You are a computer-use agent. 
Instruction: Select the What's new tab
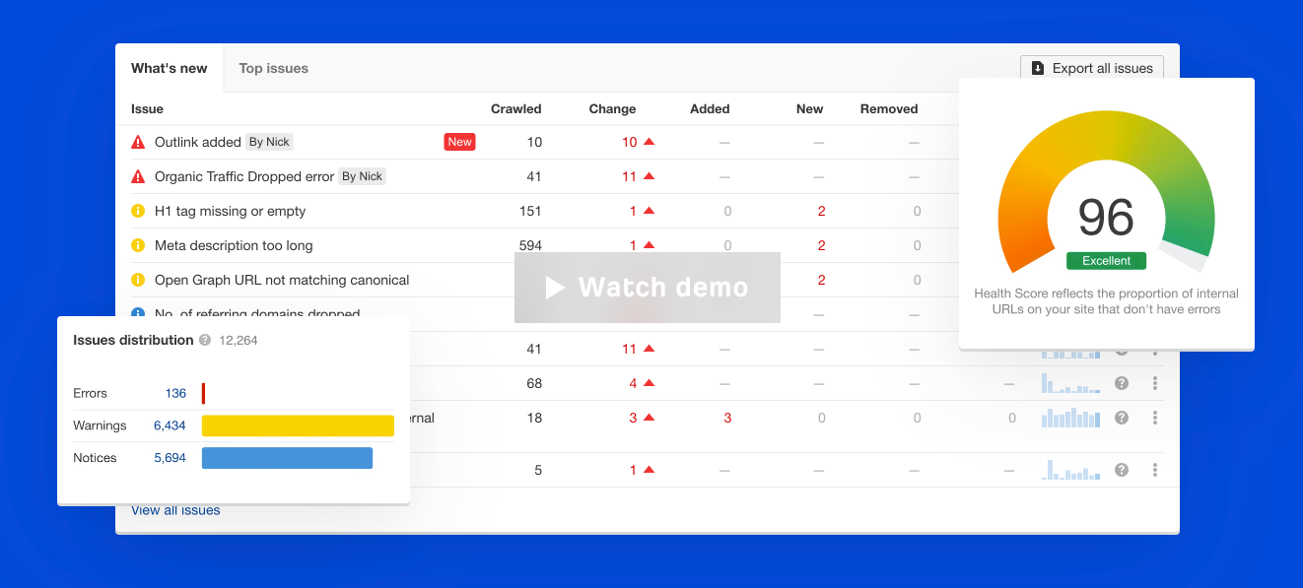169,68
